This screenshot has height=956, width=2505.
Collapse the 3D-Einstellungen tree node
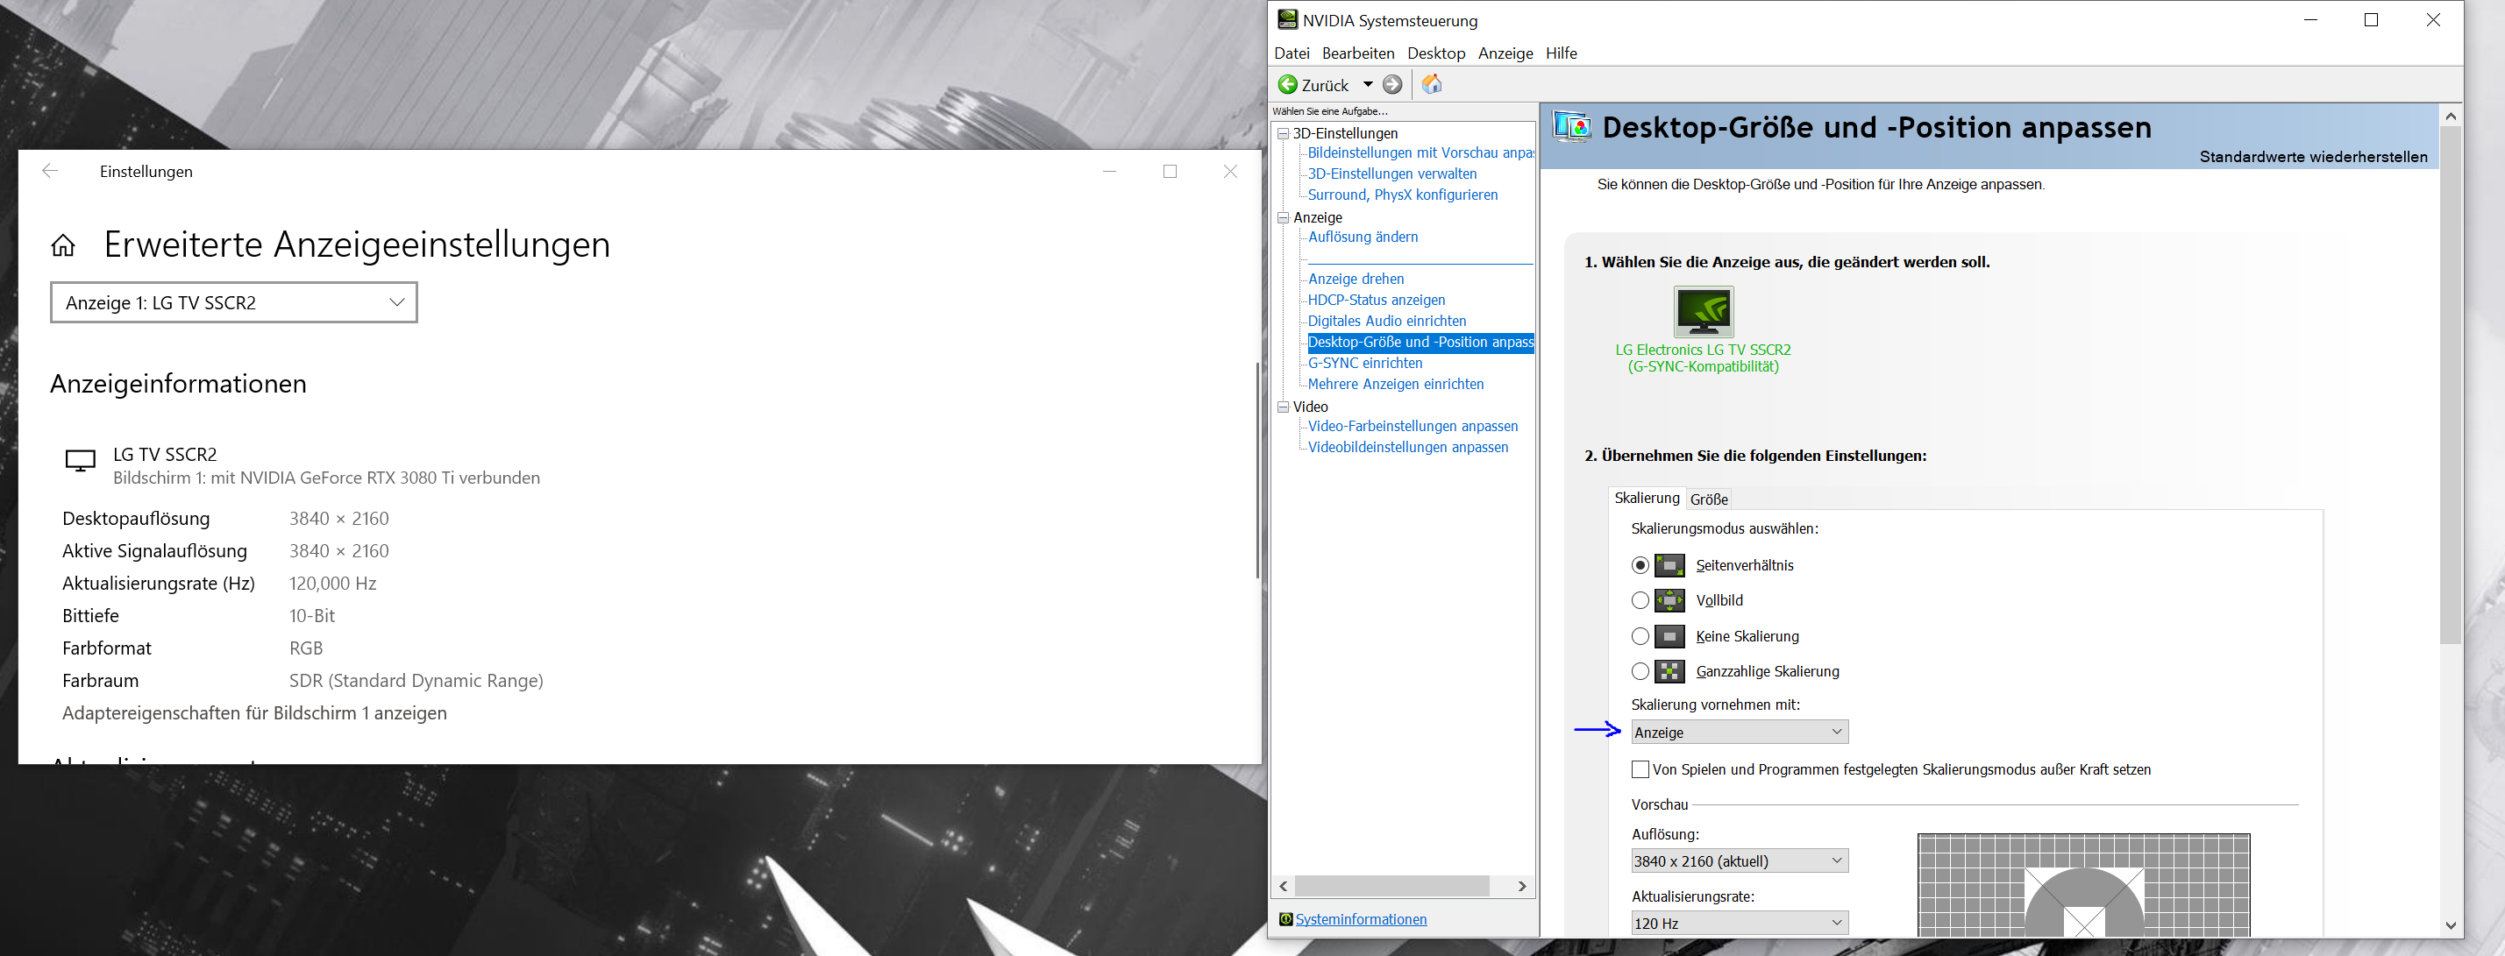(1284, 133)
